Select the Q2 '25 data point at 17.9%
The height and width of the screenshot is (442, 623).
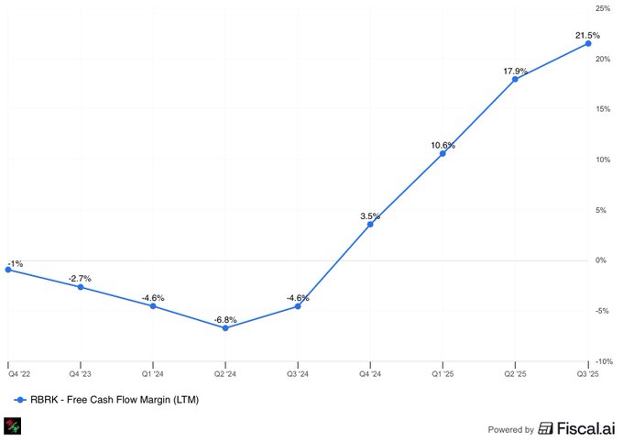coord(515,79)
